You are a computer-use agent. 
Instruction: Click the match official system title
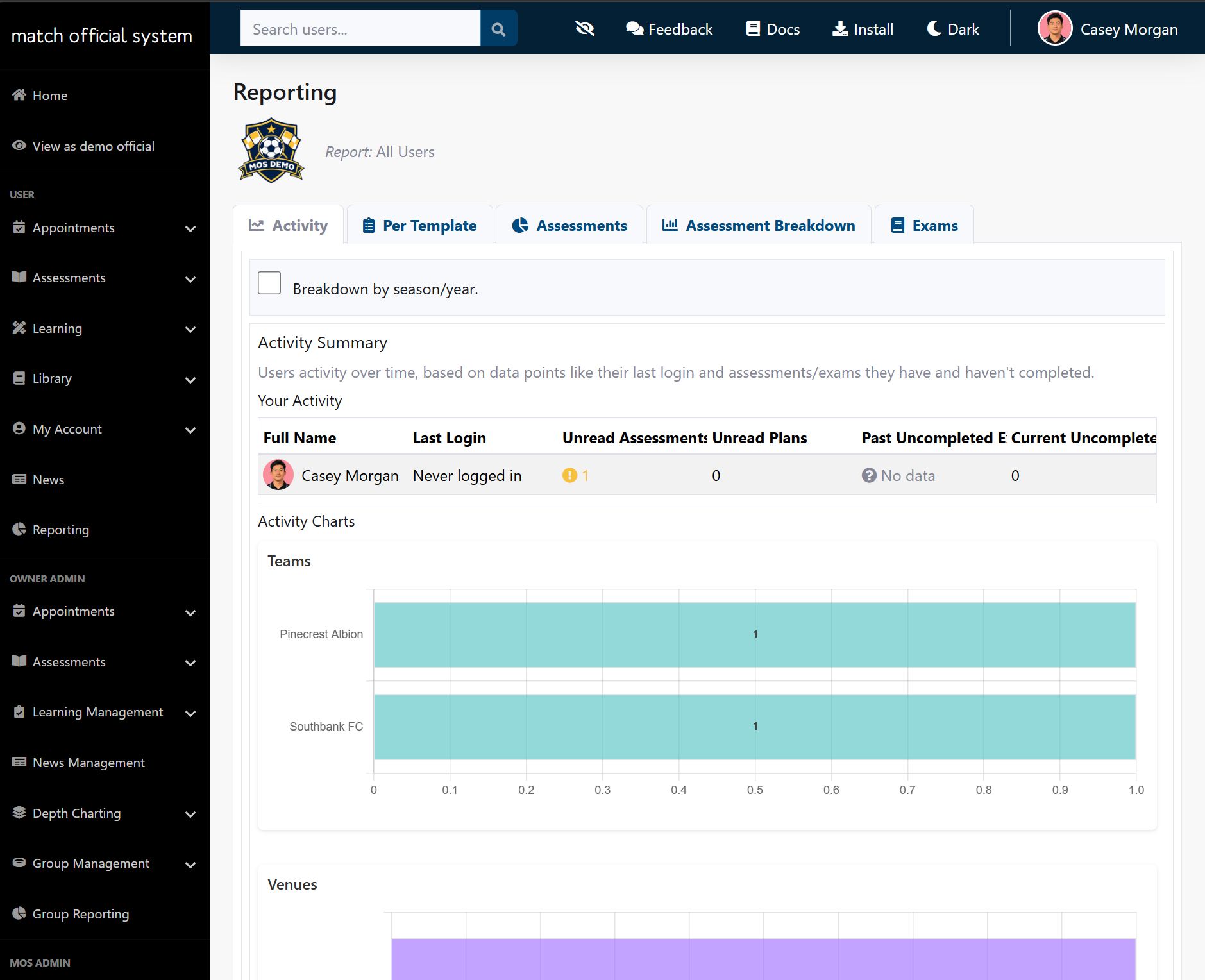[x=102, y=35]
